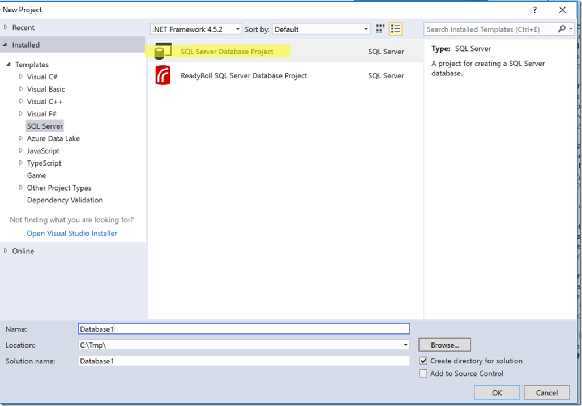Click the Online header label
The image size is (582, 406).
coord(23,251)
